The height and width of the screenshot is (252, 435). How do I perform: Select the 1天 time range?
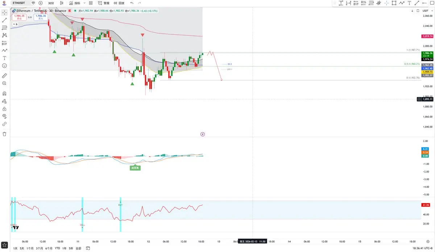point(15,248)
